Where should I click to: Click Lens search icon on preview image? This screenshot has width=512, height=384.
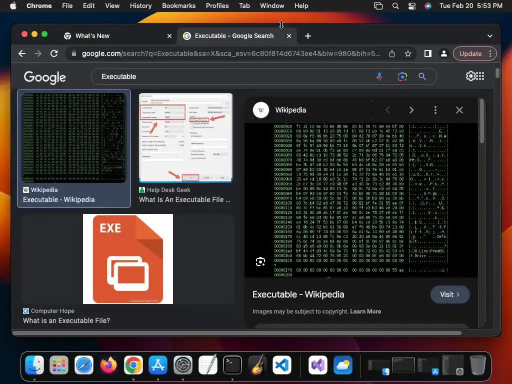260,261
